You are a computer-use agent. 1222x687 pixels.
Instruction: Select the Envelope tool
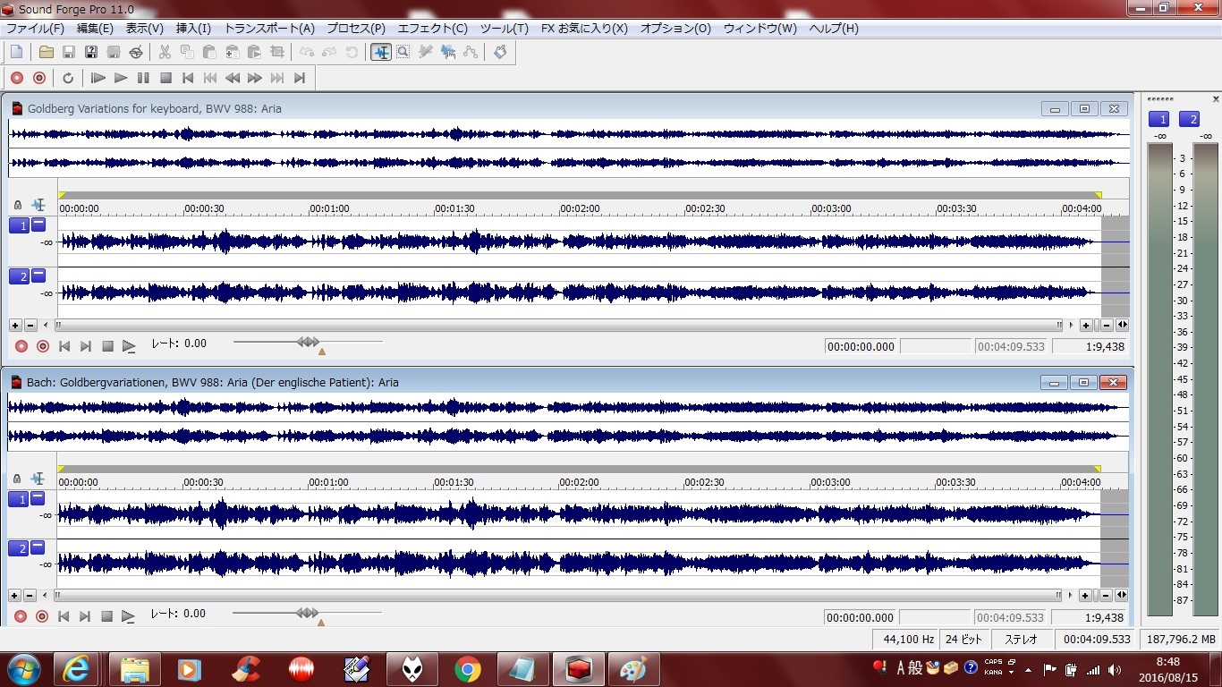pos(471,52)
